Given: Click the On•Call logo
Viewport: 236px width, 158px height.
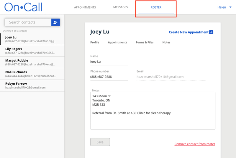Looking at the screenshot, I should (x=23, y=7).
